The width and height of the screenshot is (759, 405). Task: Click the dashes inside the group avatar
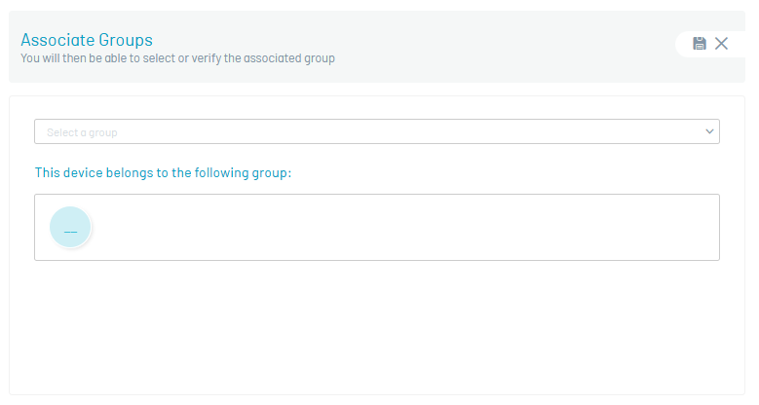coord(70,232)
